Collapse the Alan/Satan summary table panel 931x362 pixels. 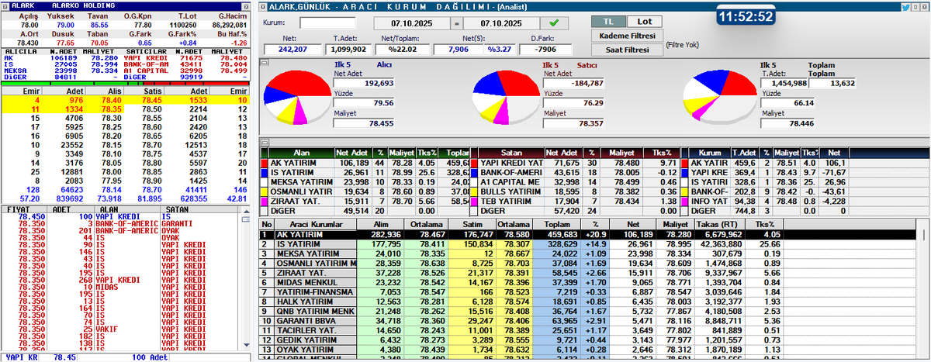click(265, 143)
